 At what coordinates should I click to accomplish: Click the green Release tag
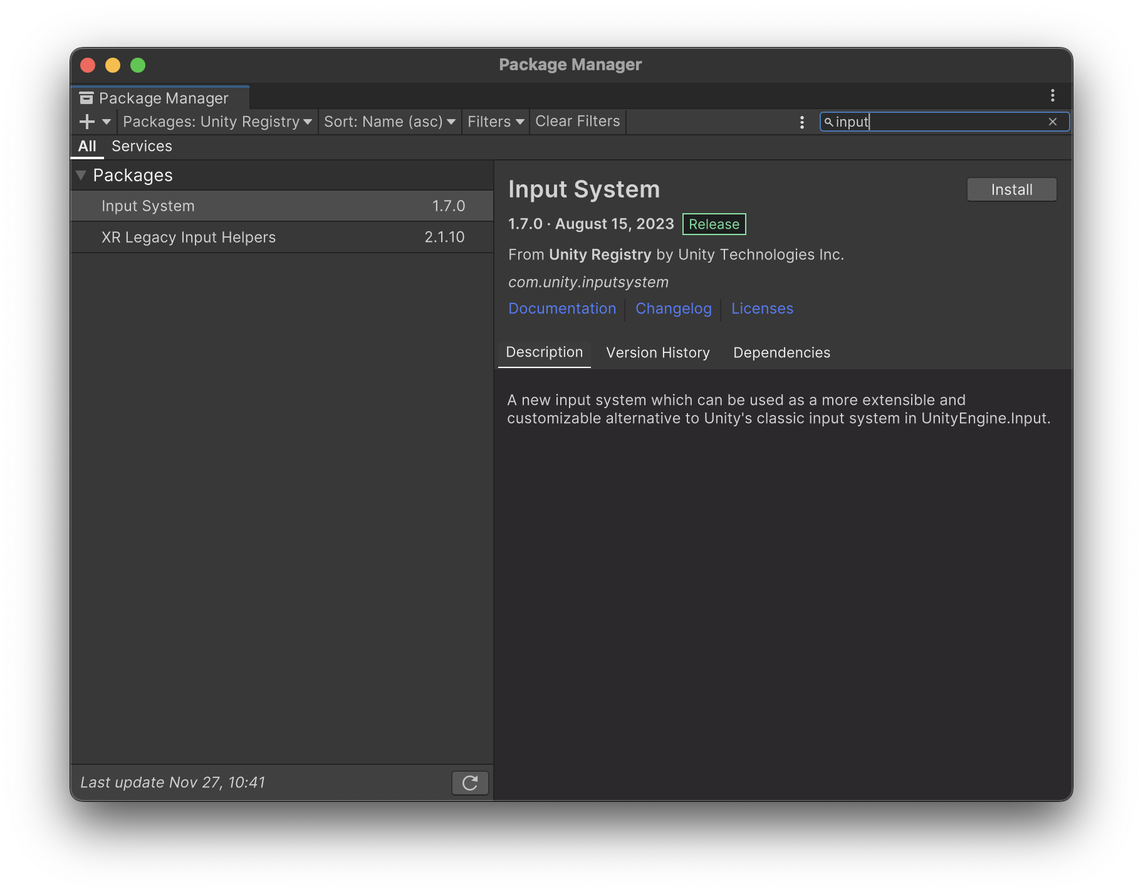(x=714, y=224)
